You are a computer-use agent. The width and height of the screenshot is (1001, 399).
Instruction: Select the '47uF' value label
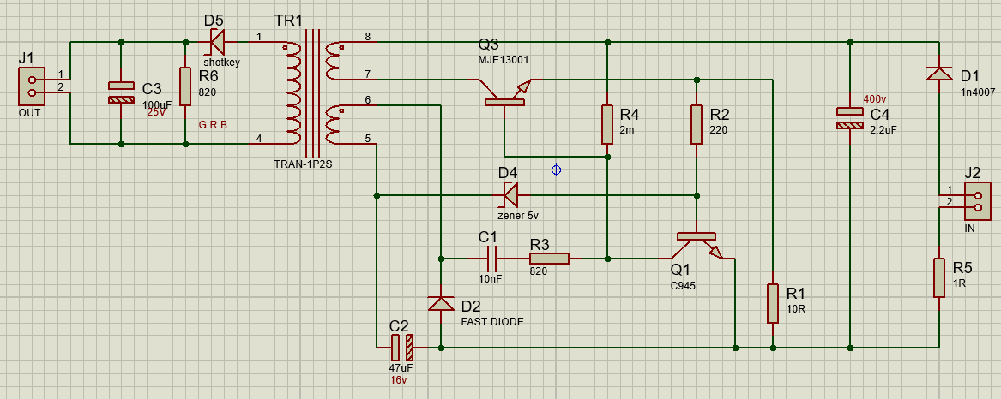(401, 368)
